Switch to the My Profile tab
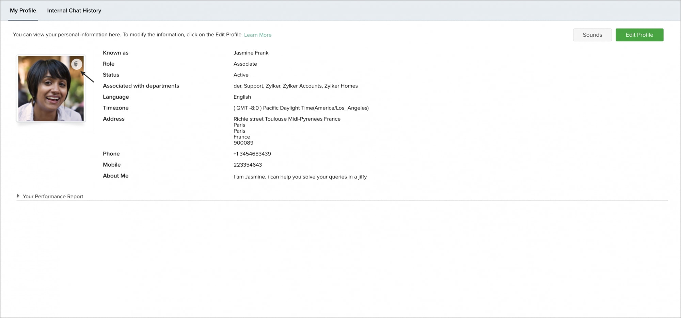Image resolution: width=681 pixels, height=318 pixels. tap(23, 11)
